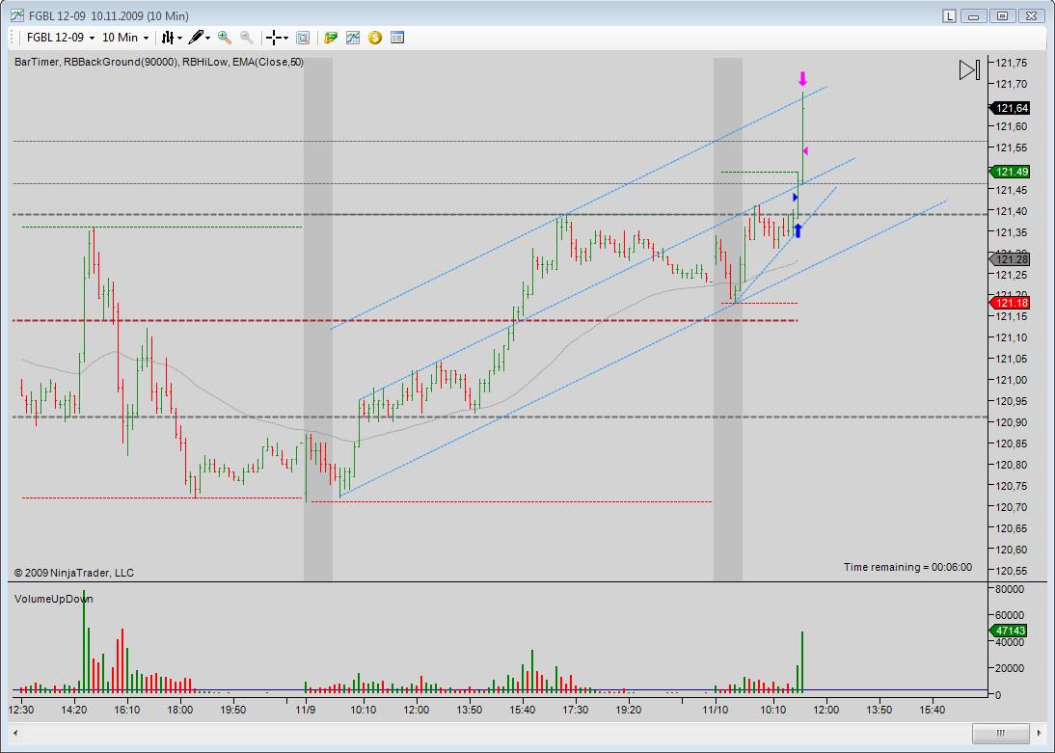Click the 2009 NinjaTrader, LLC copyright text
Screen dimensions: 1055x753
click(74, 574)
